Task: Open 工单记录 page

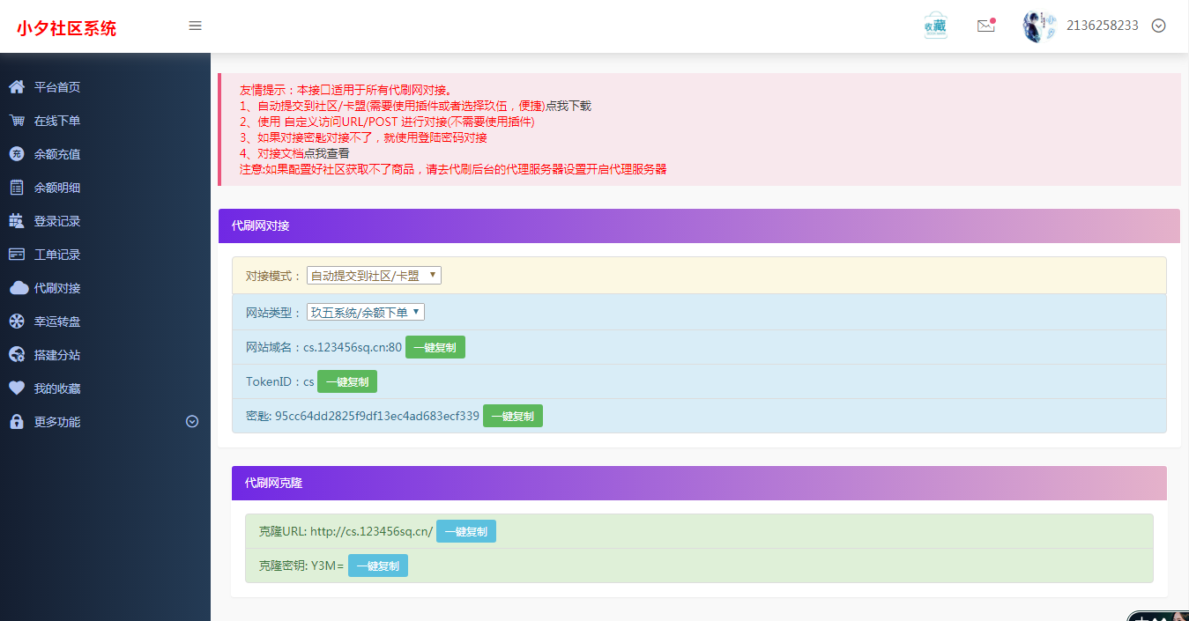Action: pyautogui.click(x=57, y=255)
